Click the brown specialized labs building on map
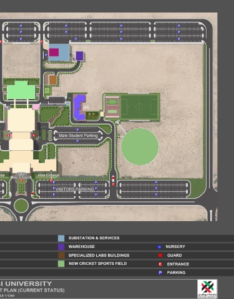Screen dimensions: 234x299 tap(52, 80)
